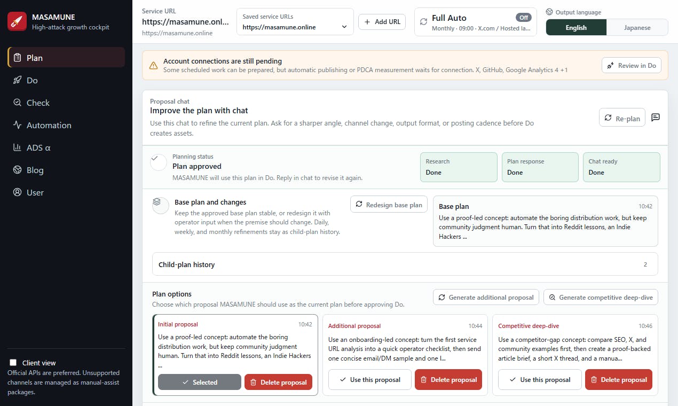678x406 pixels.
Task: Switch output language to Japanese
Action: click(637, 28)
